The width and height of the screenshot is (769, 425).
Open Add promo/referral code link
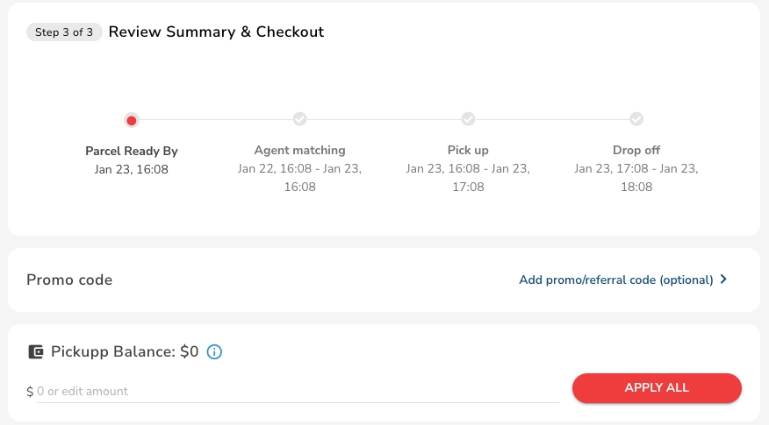pyautogui.click(x=615, y=280)
